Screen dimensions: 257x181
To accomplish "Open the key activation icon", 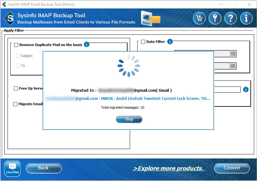I will click(215, 18).
